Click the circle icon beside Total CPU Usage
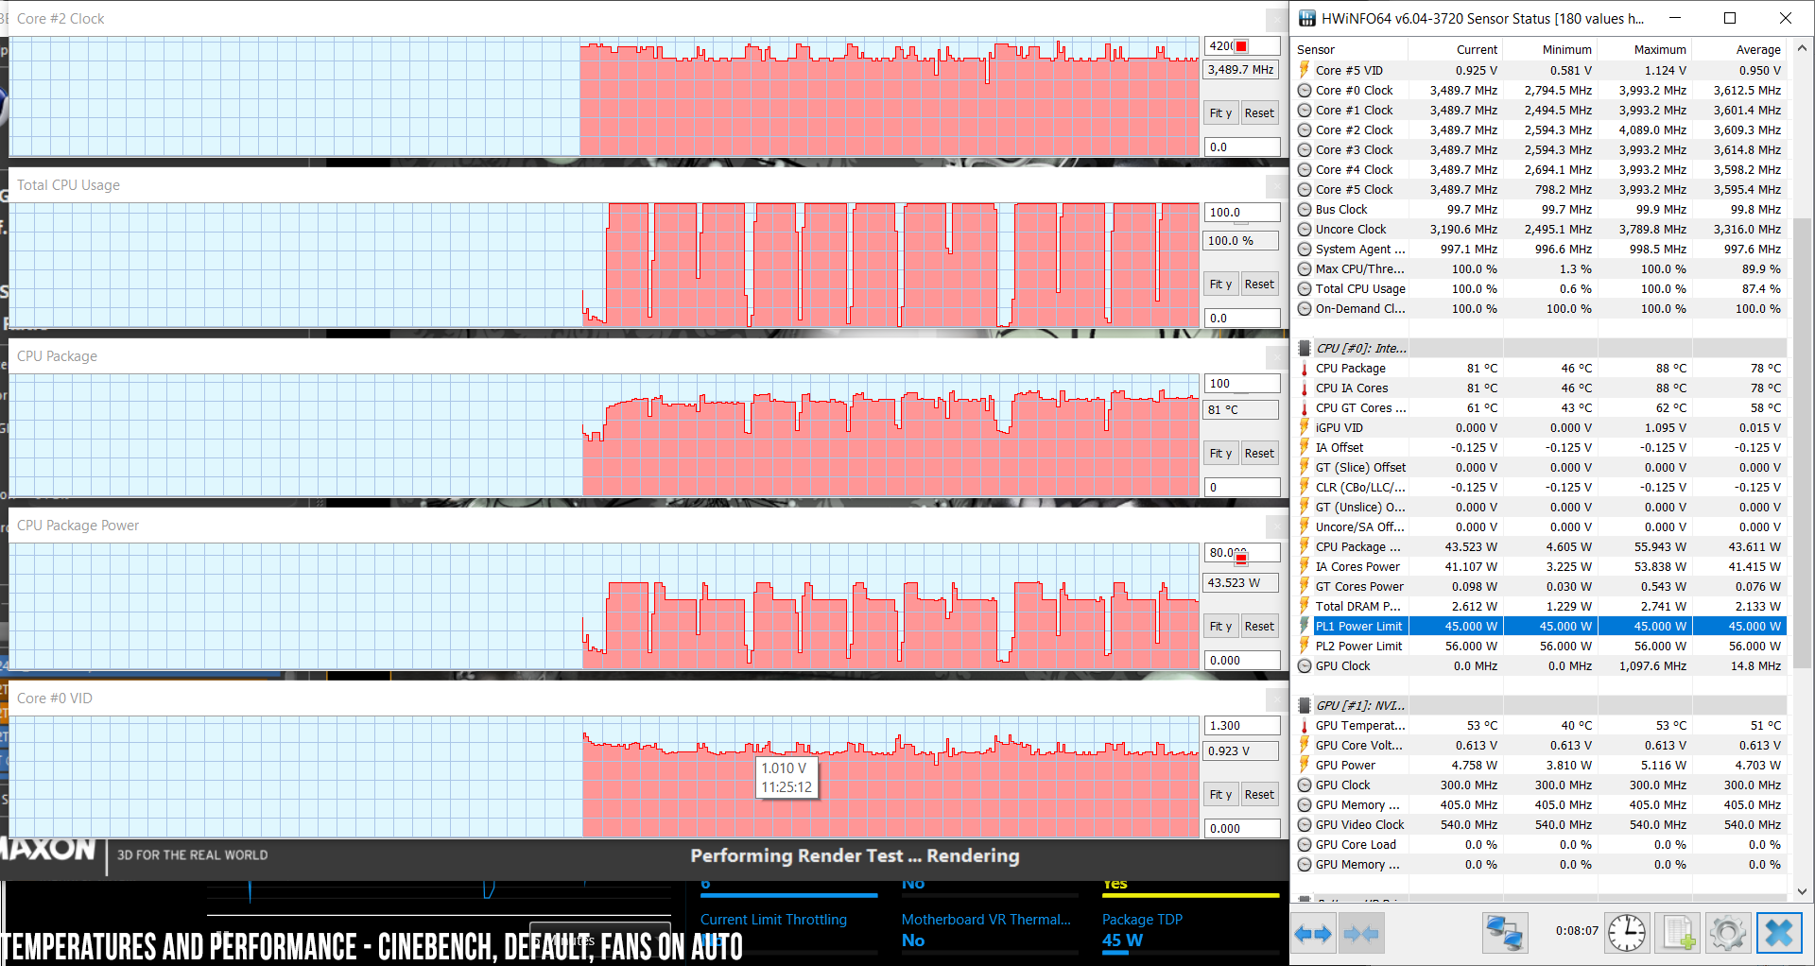This screenshot has width=1815, height=966. [1305, 288]
